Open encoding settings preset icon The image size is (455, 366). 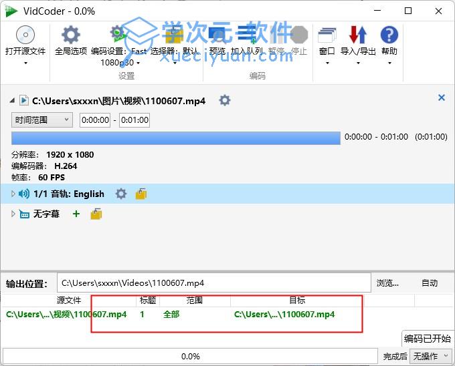[119, 35]
